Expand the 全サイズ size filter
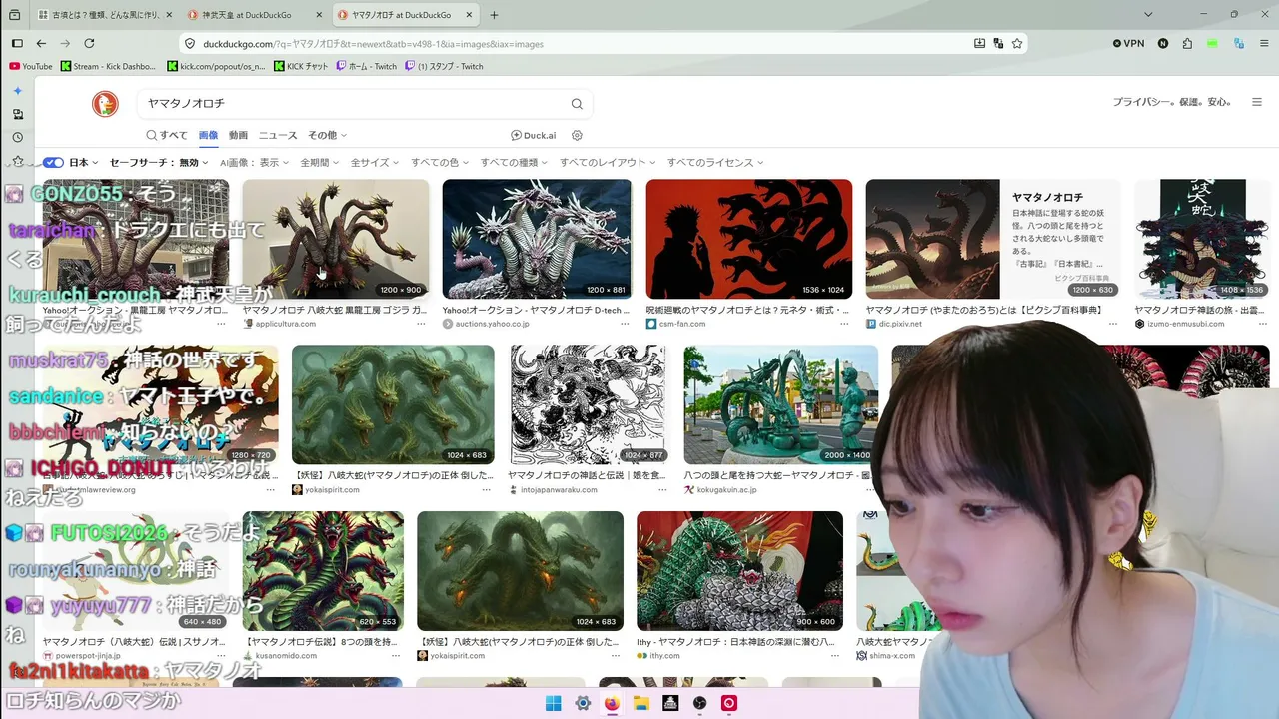The height and width of the screenshot is (719, 1279). coord(375,162)
